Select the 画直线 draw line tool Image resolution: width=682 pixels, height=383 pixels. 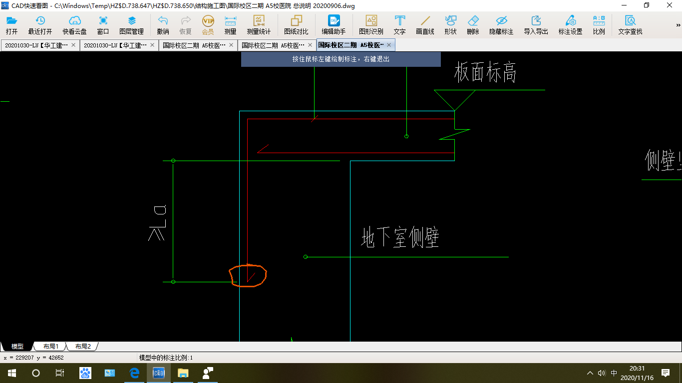pyautogui.click(x=425, y=25)
